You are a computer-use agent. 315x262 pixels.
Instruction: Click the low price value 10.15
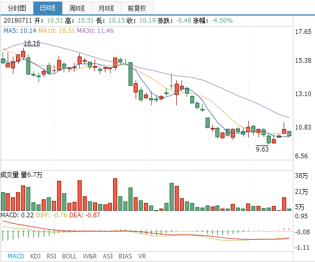click(x=117, y=21)
